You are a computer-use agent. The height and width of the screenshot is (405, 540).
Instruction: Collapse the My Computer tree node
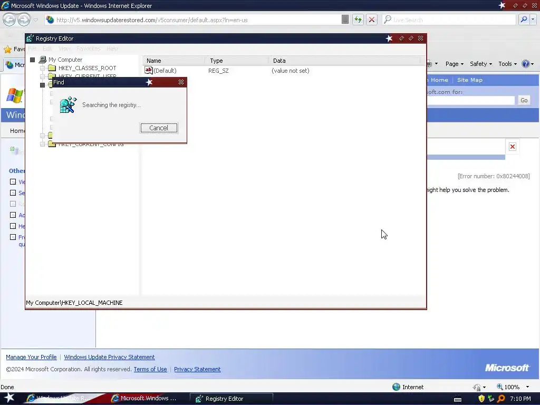point(32,60)
